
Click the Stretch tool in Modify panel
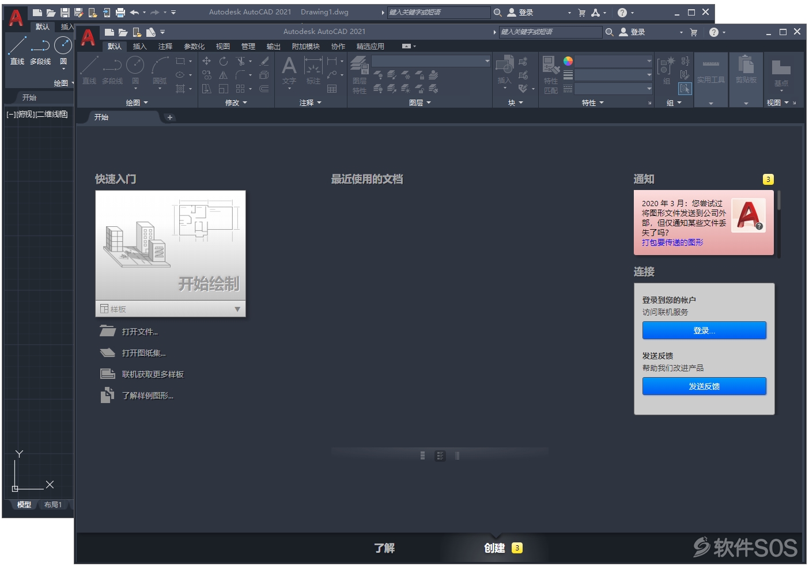tap(206, 89)
